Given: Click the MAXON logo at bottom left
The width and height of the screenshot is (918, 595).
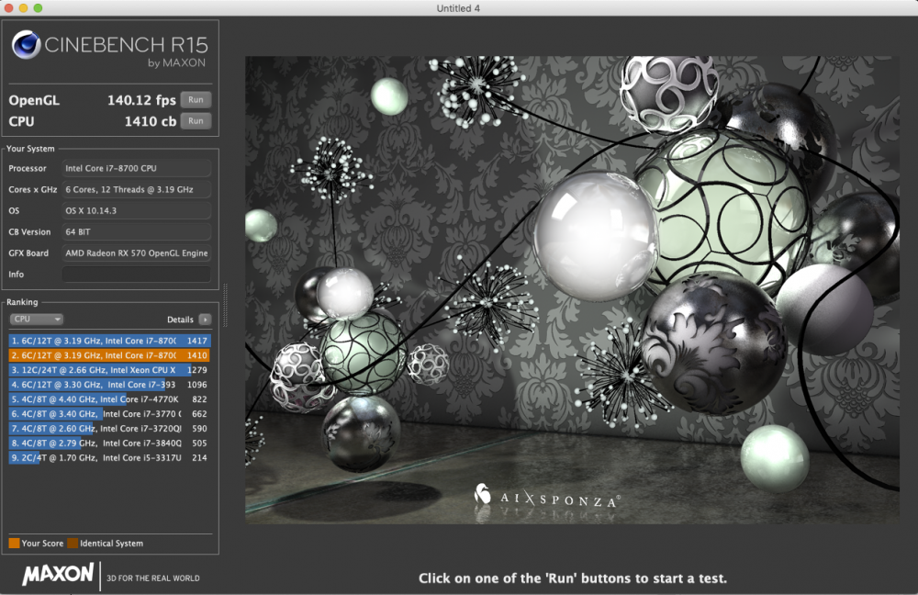Looking at the screenshot, I should (x=58, y=574).
